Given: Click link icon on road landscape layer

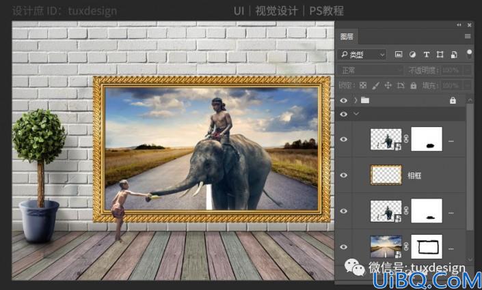Looking at the screenshot, I should pyautogui.click(x=406, y=246).
